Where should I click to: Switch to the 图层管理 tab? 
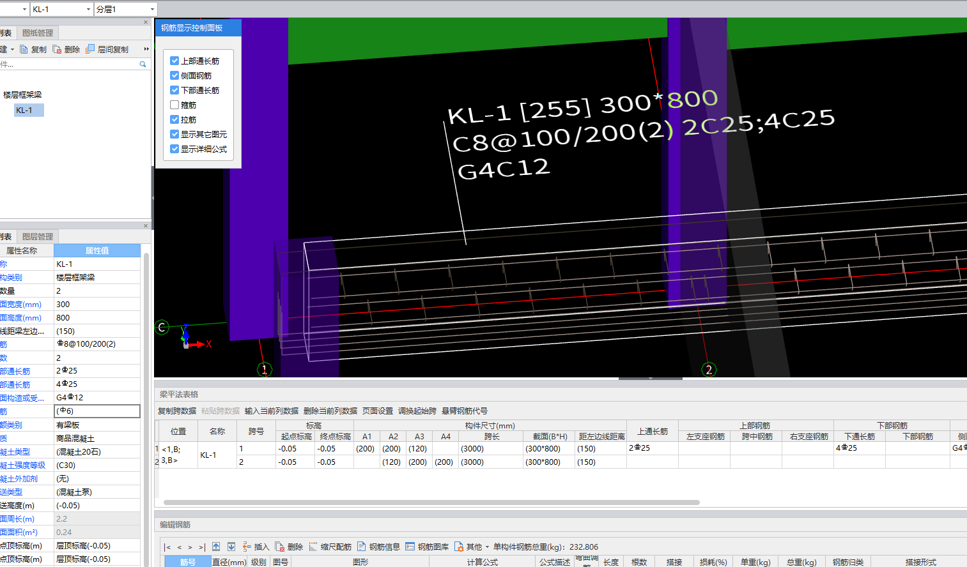click(38, 236)
